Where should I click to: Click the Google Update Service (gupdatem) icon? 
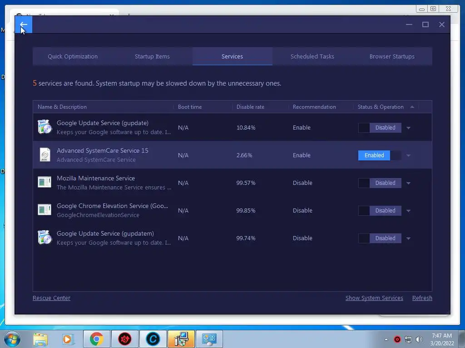point(45,237)
